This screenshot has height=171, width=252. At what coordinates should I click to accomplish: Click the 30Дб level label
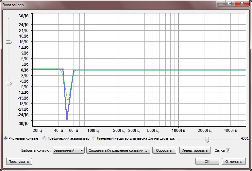pyautogui.click(x=24, y=16)
